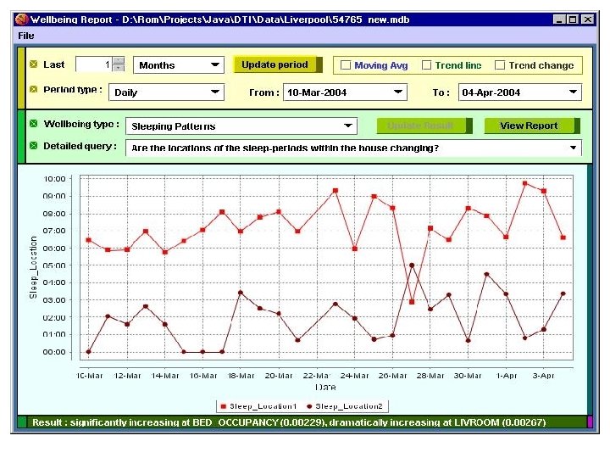This screenshot has height=458, width=610.
Task: Maximize the Wellbeing Report window
Action: [573, 19]
